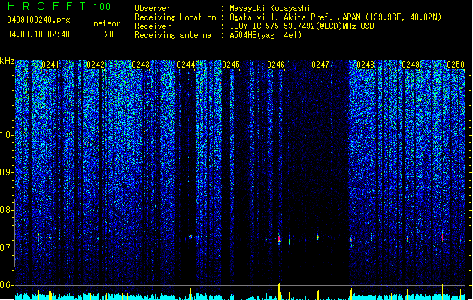The image size is (473, 300).
Task: Select the filename 0409100240.png
Action: click(x=38, y=19)
